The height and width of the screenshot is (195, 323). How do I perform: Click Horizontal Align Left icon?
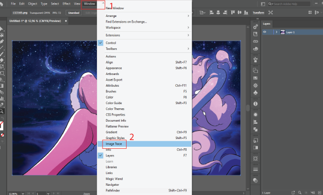211,13
